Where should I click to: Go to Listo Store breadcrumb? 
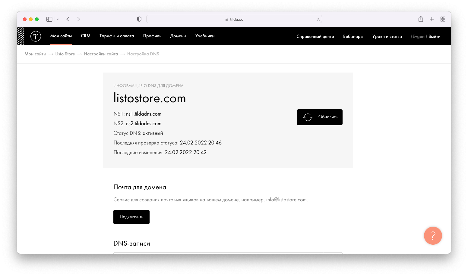click(x=65, y=54)
